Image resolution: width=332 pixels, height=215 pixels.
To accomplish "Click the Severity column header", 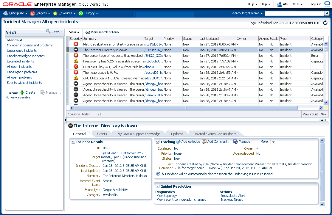I will [x=76, y=39].
